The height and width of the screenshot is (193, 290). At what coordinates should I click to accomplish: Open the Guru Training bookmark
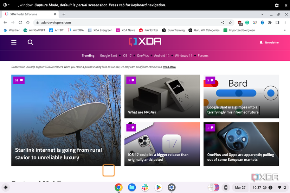(x=173, y=30)
